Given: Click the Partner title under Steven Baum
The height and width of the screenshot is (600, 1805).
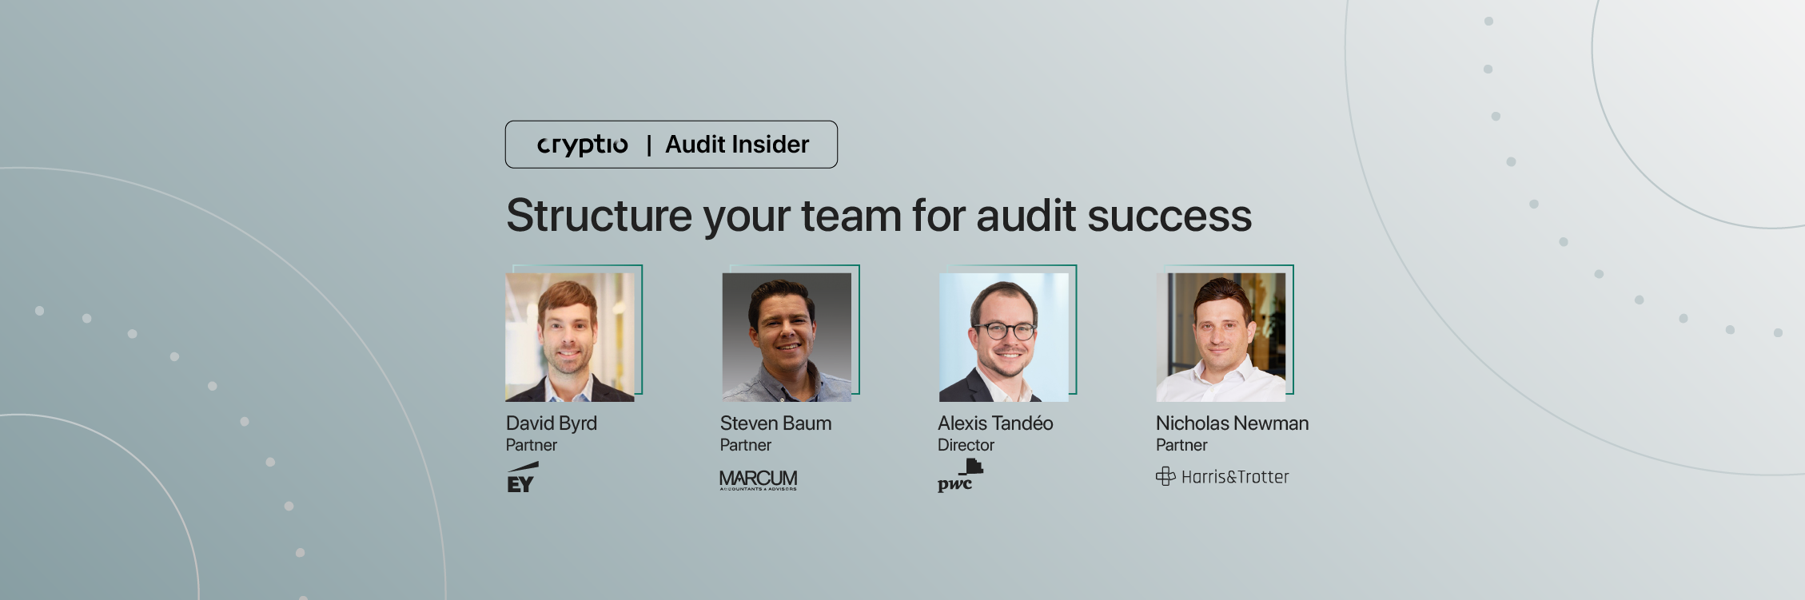Looking at the screenshot, I should pyautogui.click(x=746, y=445).
